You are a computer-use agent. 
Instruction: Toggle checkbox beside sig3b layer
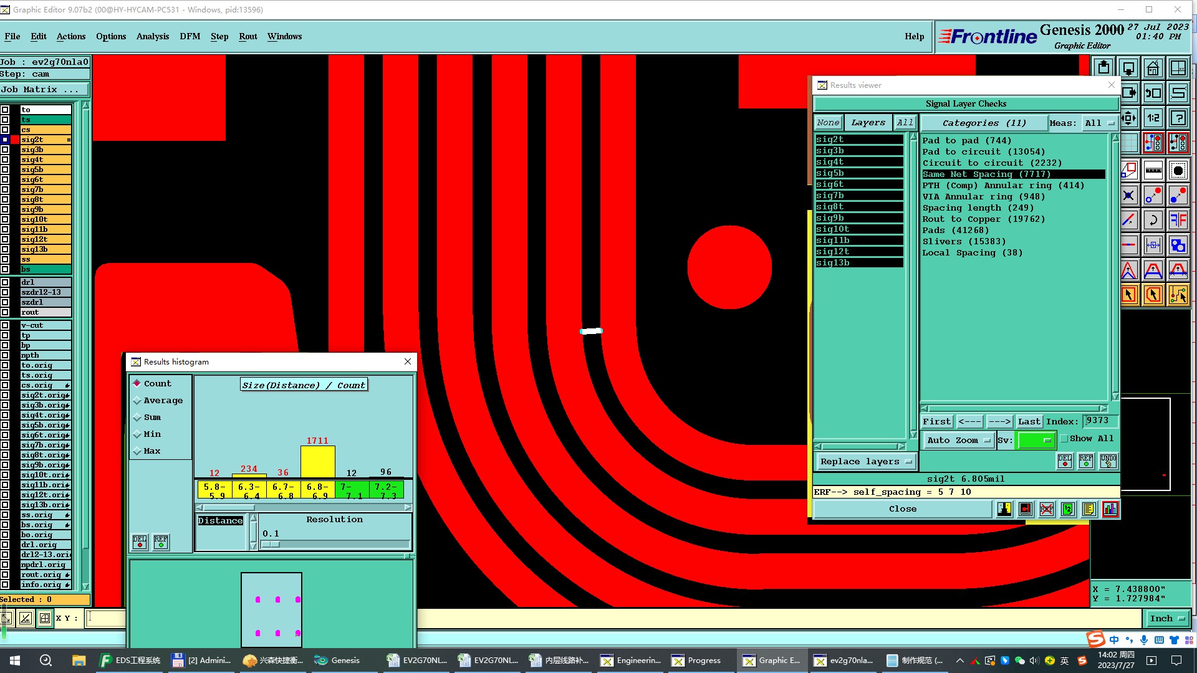pyautogui.click(x=5, y=150)
